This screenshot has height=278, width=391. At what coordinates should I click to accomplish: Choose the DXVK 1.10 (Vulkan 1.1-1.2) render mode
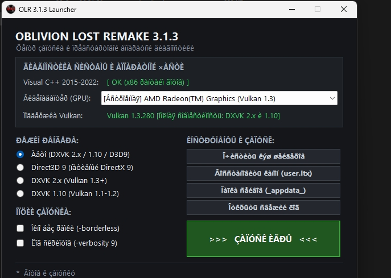coord(20,193)
